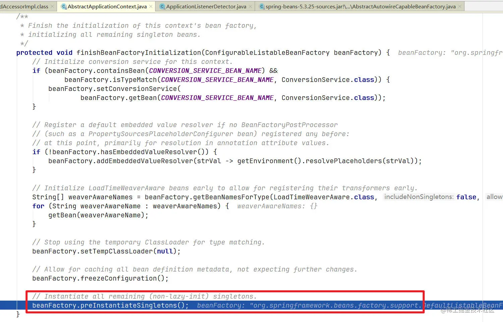This screenshot has width=503, height=322.
Task: Click CONVERSION_SERVICE_BEAN_NAME inside the getBean call
Action: click(217, 98)
